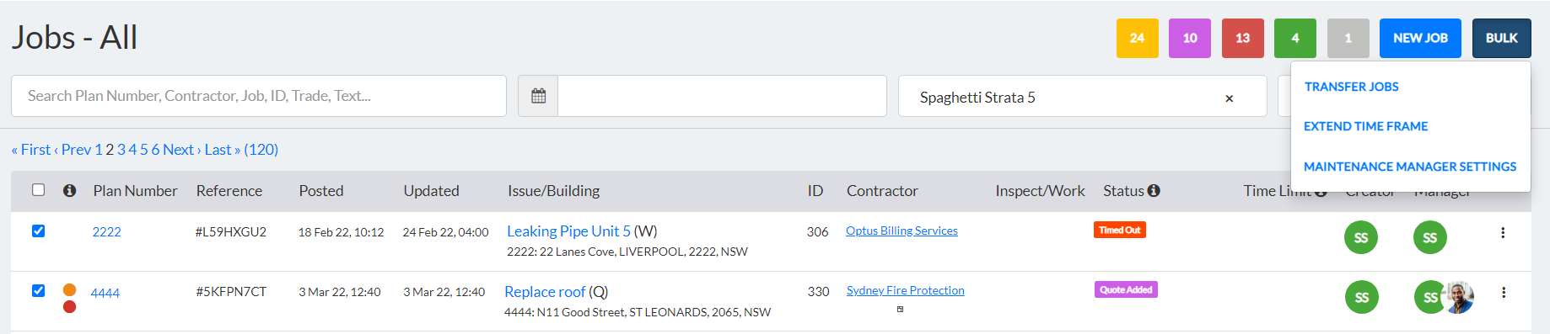Click the NEW JOB button
Image resolution: width=1550 pixels, height=334 pixels.
(1420, 39)
